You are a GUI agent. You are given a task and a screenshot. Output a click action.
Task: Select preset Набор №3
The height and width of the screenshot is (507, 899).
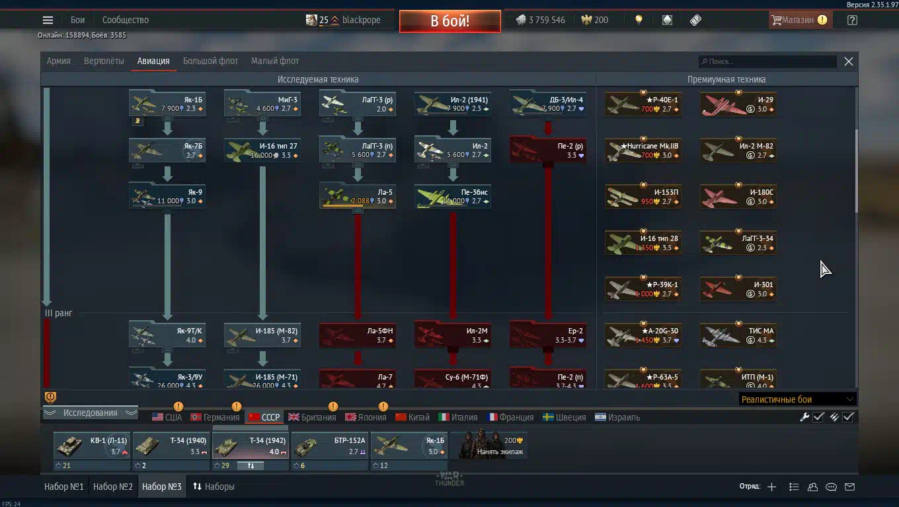tap(161, 487)
